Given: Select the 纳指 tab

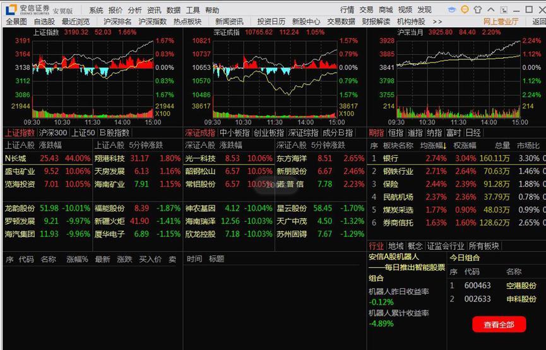Looking at the screenshot, I should click(434, 132).
